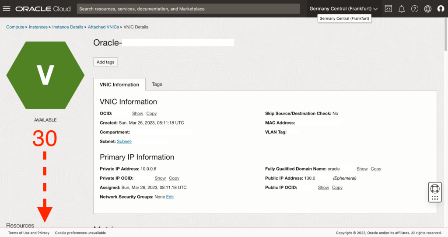This screenshot has width=448, height=237.
Task: Click in the search resources field
Action: click(x=188, y=9)
